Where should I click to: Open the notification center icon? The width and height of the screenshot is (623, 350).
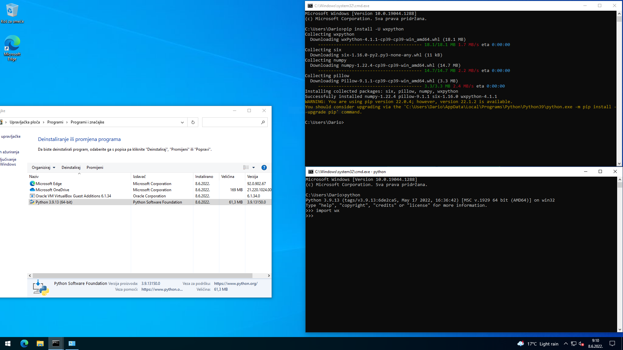612,344
